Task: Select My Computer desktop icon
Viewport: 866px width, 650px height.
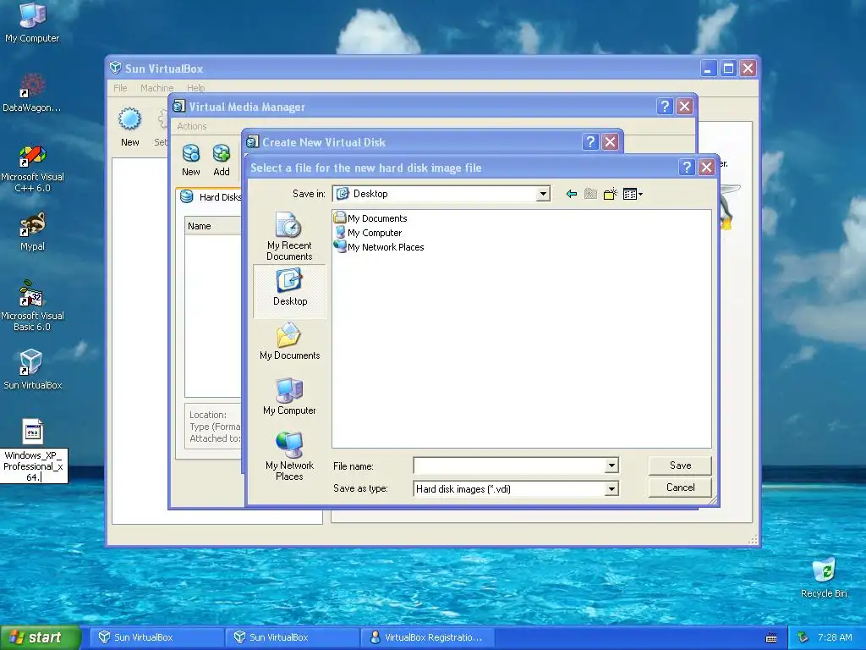Action: (x=32, y=23)
